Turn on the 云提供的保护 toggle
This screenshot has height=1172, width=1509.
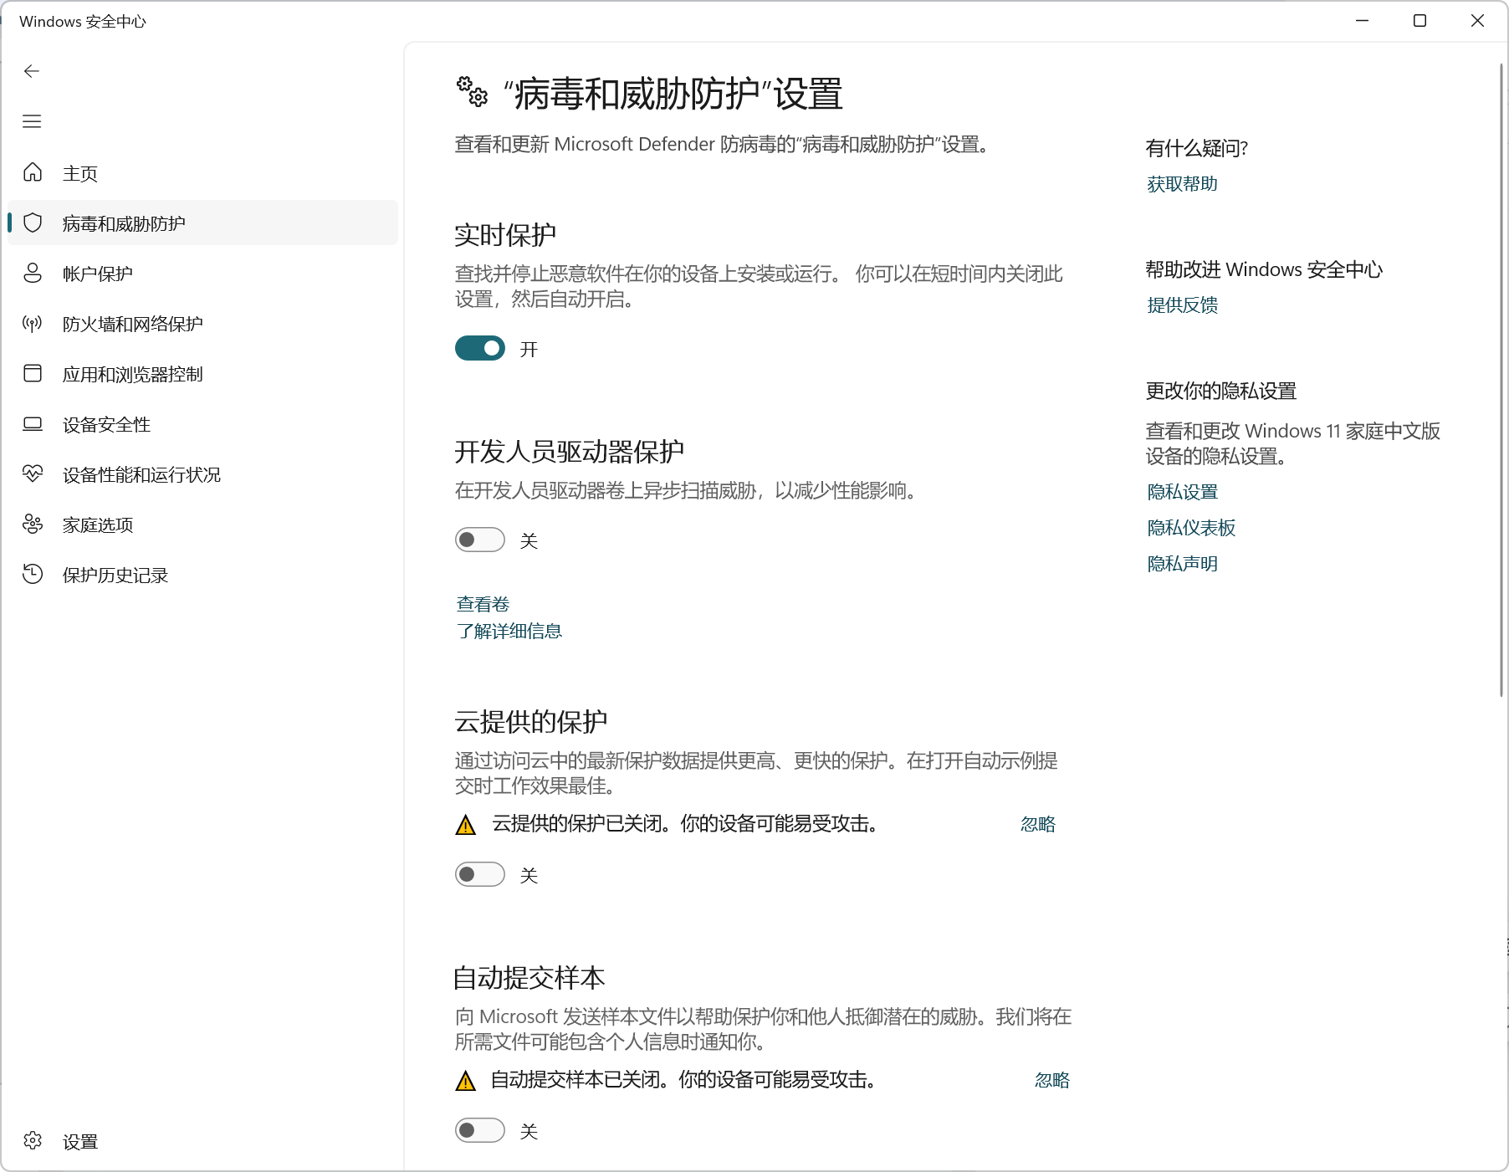[480, 874]
